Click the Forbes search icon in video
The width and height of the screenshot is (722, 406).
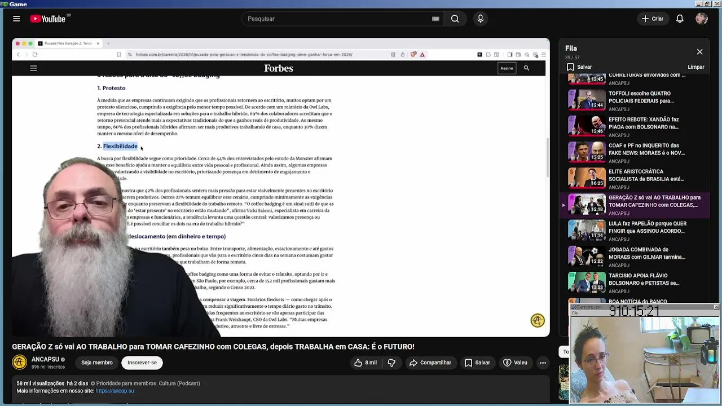[526, 68]
